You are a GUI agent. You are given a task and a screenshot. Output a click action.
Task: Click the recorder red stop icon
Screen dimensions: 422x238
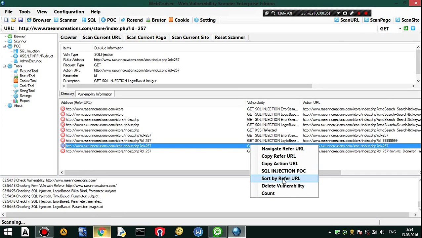click(366, 13)
